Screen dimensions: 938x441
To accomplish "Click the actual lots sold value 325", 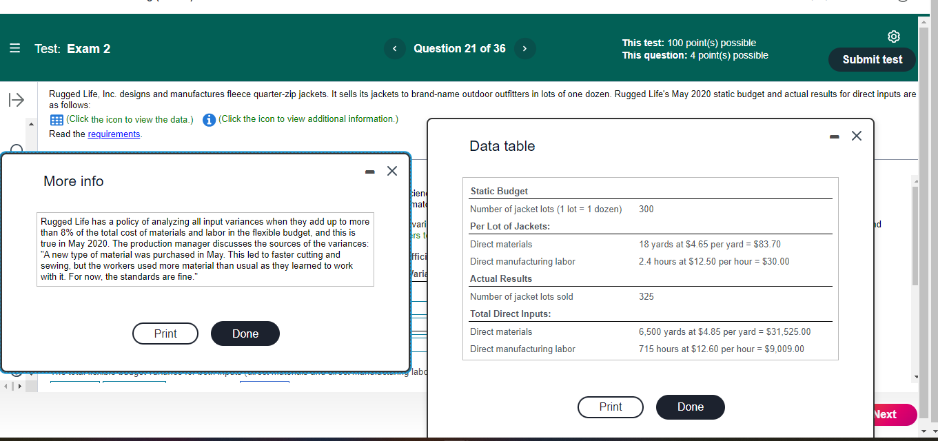I will click(646, 296).
